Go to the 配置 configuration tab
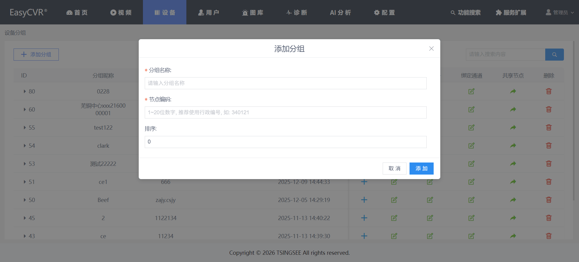The width and height of the screenshot is (579, 262). point(384,12)
